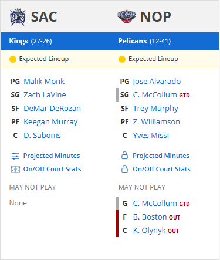Open Kings Projected Minutes link
Image resolution: width=220 pixels, height=260 pixels.
click(52, 156)
